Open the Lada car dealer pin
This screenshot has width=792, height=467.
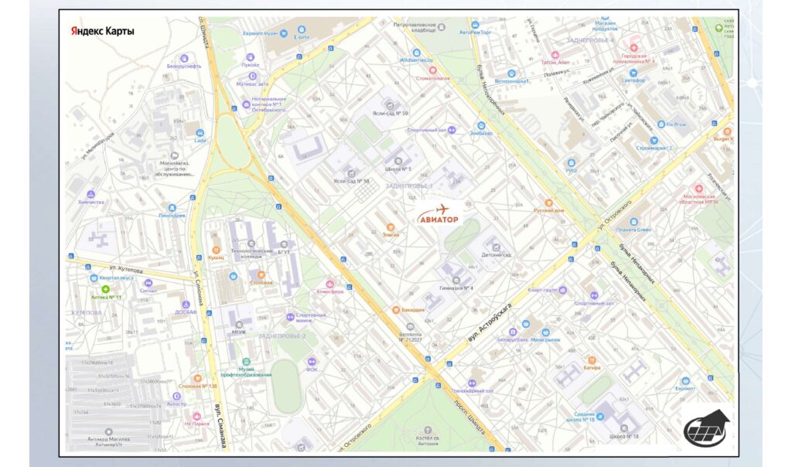(200, 133)
